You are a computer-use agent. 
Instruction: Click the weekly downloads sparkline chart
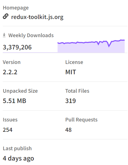point(91,46)
